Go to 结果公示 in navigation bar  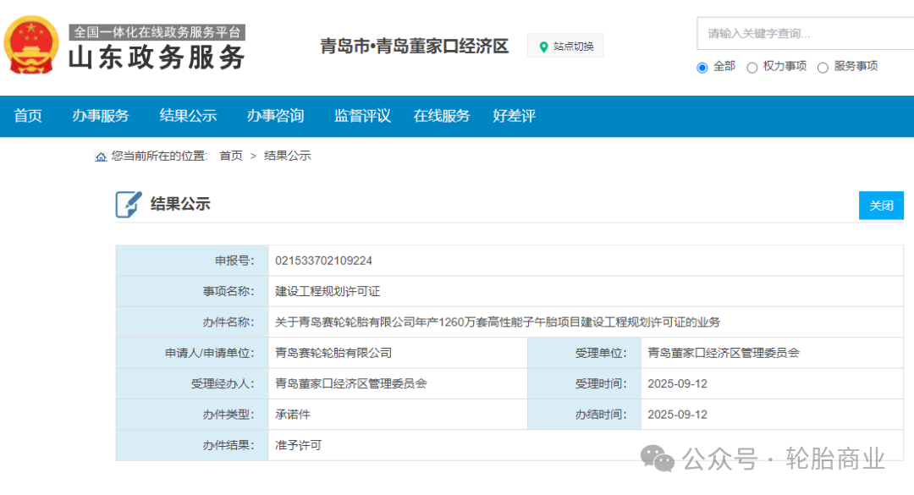click(188, 116)
